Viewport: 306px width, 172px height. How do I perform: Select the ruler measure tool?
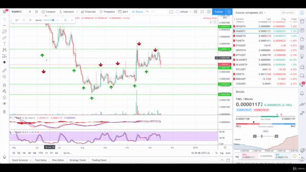tap(4, 70)
